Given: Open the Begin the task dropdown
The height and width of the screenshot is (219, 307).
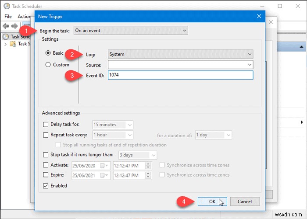Looking at the screenshot, I should click(x=131, y=31).
